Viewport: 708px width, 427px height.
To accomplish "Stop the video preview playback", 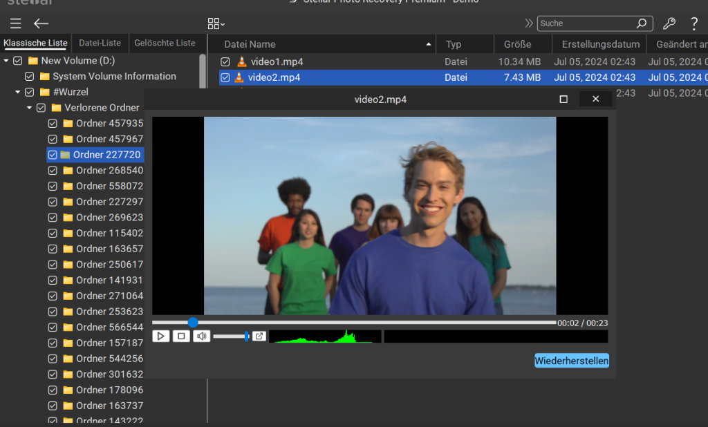I will [181, 336].
